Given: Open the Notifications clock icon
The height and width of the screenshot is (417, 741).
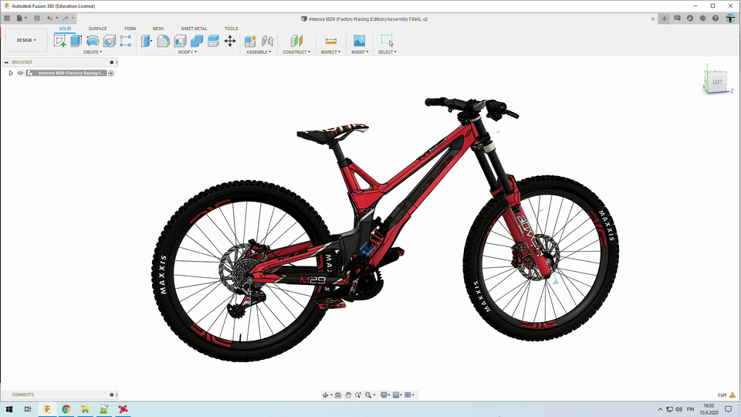Looking at the screenshot, I should [x=702, y=19].
